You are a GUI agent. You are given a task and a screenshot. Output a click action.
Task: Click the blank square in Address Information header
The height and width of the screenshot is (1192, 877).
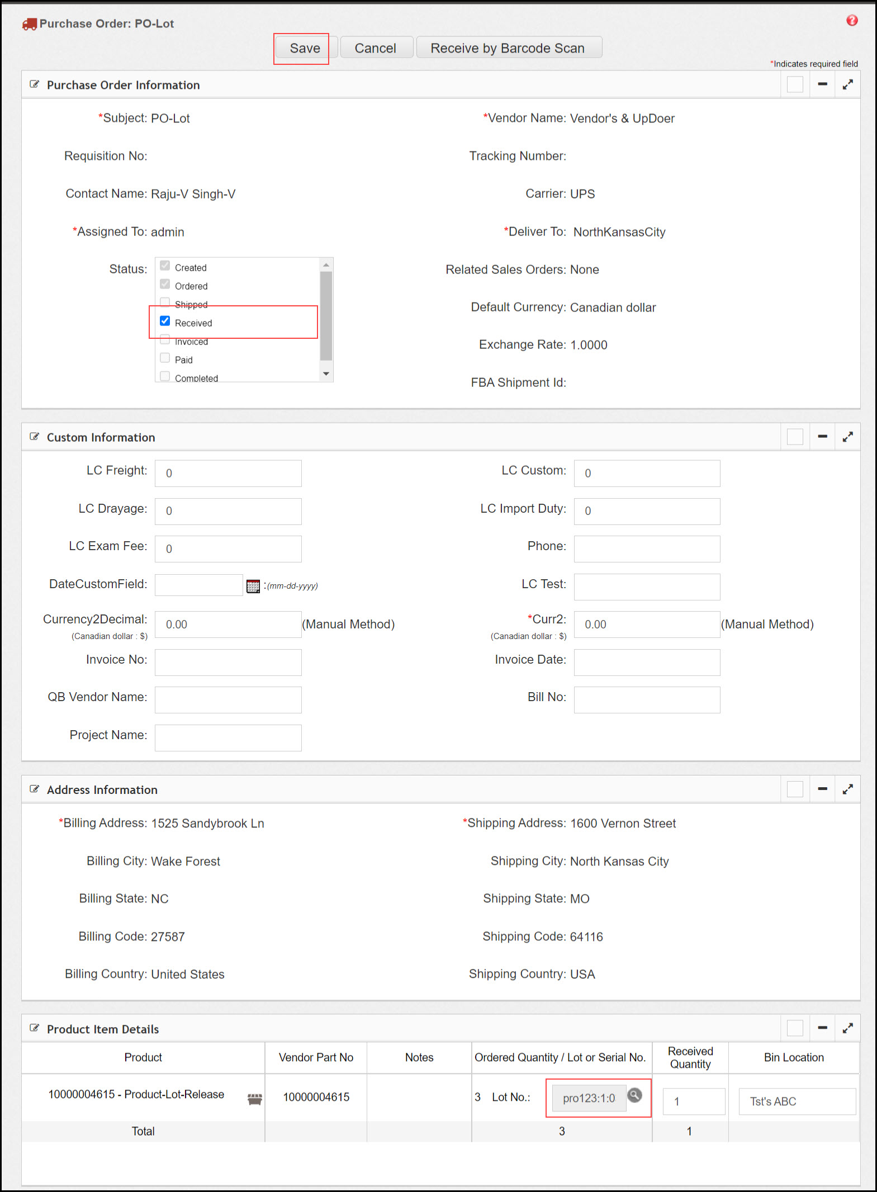coord(795,789)
